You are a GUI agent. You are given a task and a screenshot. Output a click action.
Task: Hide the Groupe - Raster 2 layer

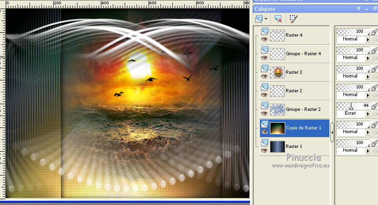[264, 113]
